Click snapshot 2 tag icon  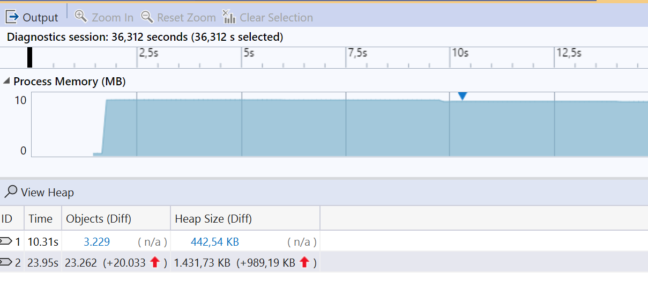(x=6, y=262)
